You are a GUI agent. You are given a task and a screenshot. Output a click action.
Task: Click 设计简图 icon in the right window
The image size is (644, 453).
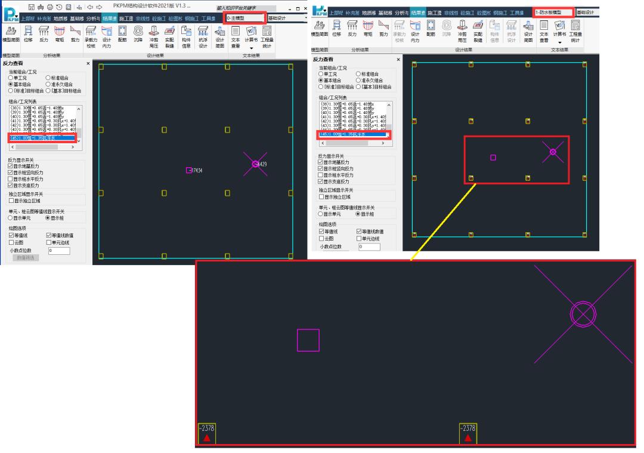coord(528,31)
